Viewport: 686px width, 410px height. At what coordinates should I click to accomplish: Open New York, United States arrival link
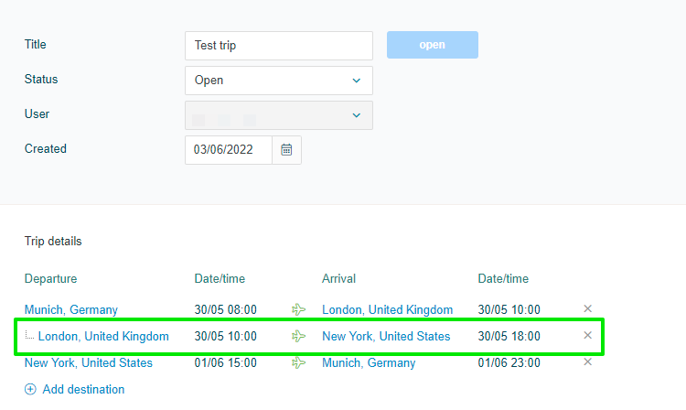coord(386,337)
